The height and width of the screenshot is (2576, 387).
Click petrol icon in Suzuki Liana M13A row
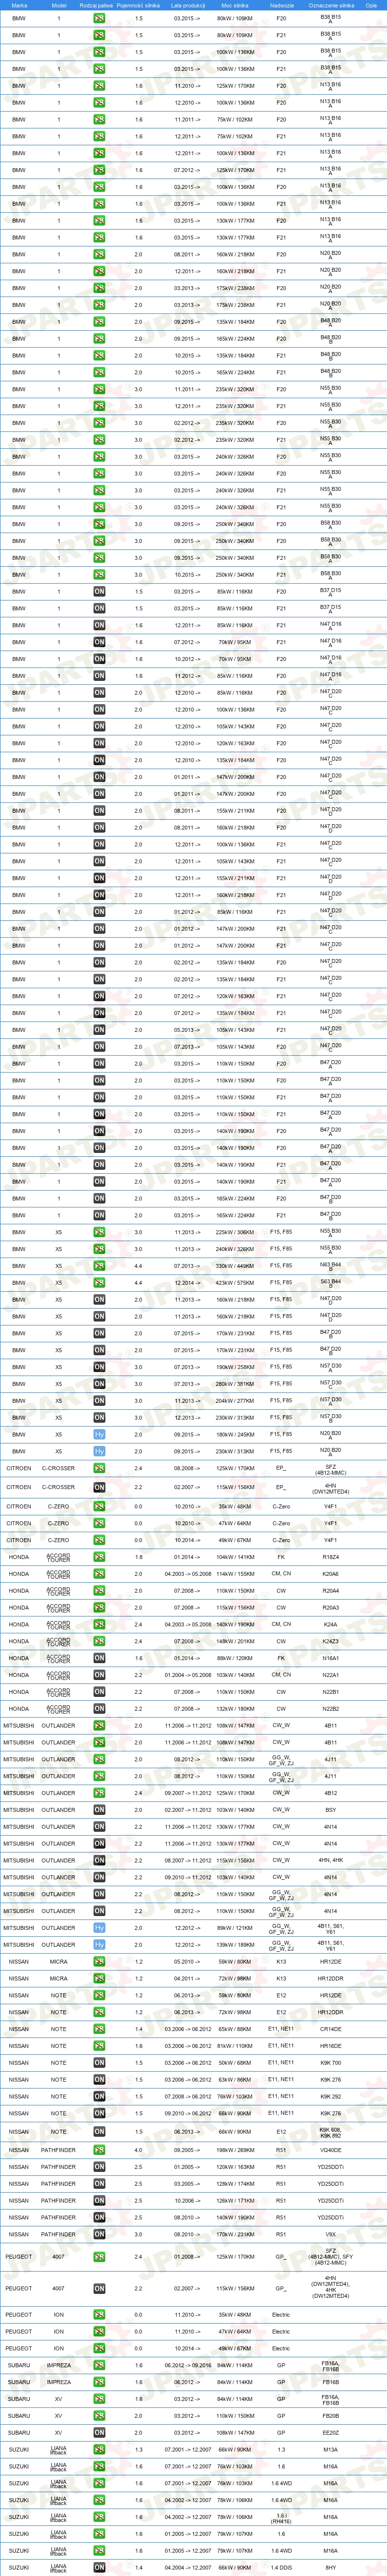pos(99,2450)
